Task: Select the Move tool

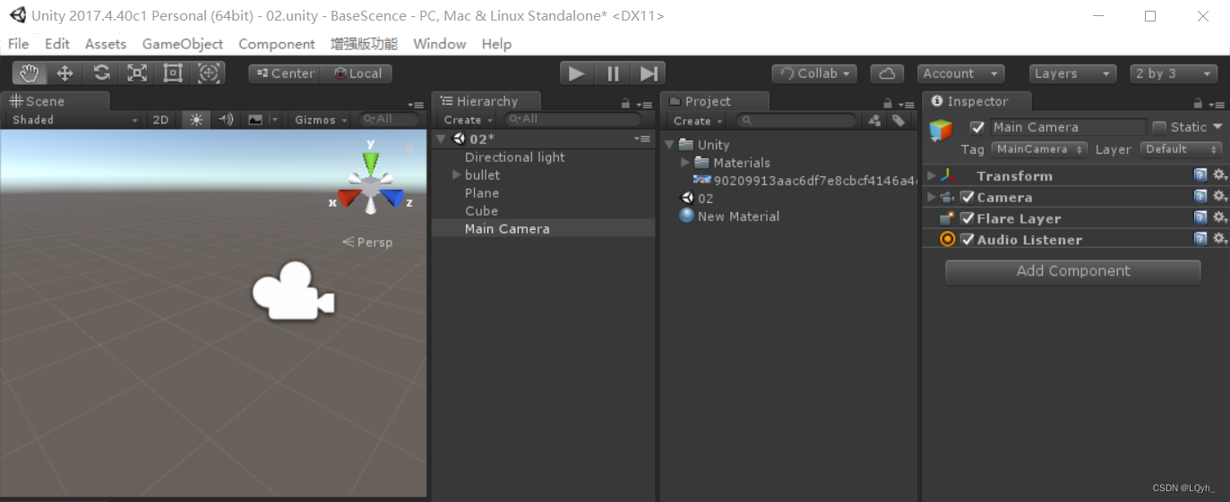Action: pos(65,73)
